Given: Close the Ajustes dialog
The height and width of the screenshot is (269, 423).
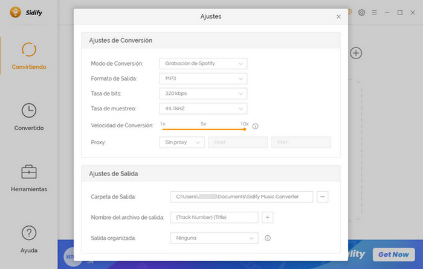Looking at the screenshot, I should (338, 17).
